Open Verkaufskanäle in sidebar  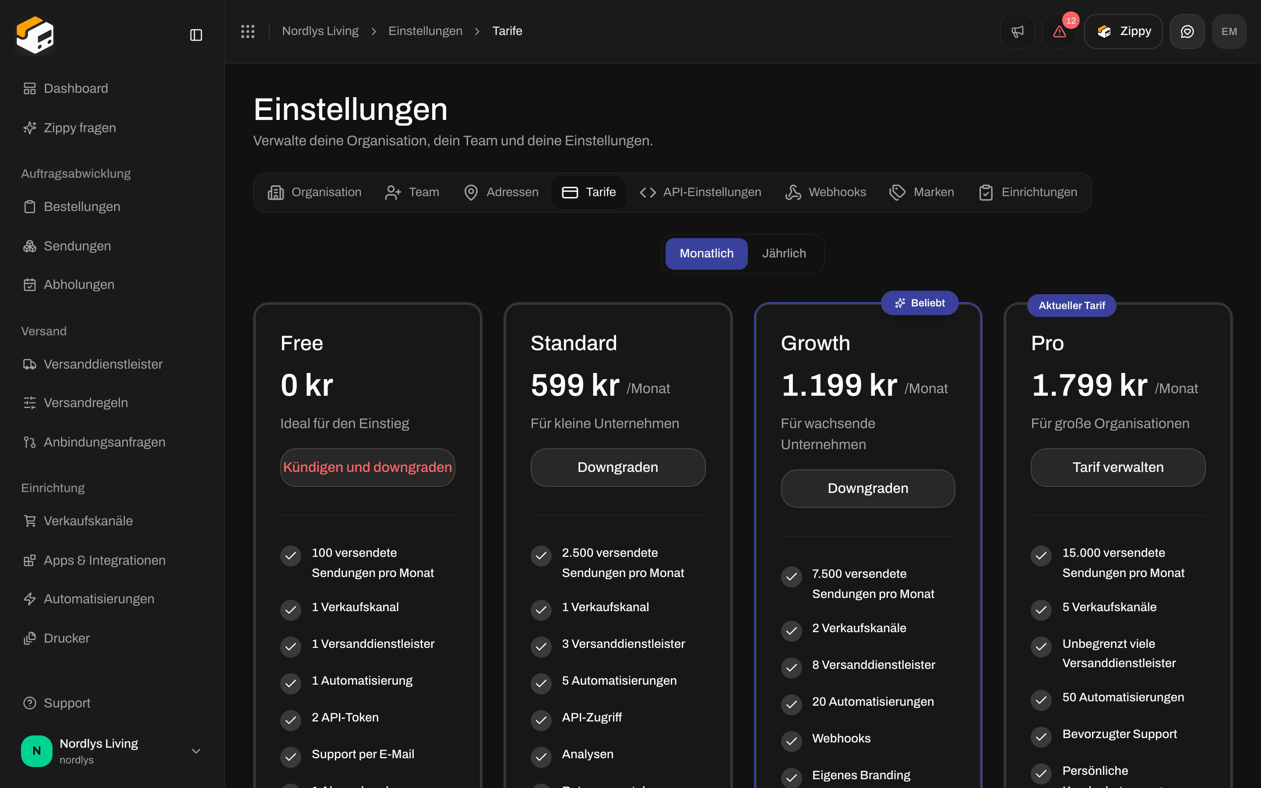click(x=112, y=521)
